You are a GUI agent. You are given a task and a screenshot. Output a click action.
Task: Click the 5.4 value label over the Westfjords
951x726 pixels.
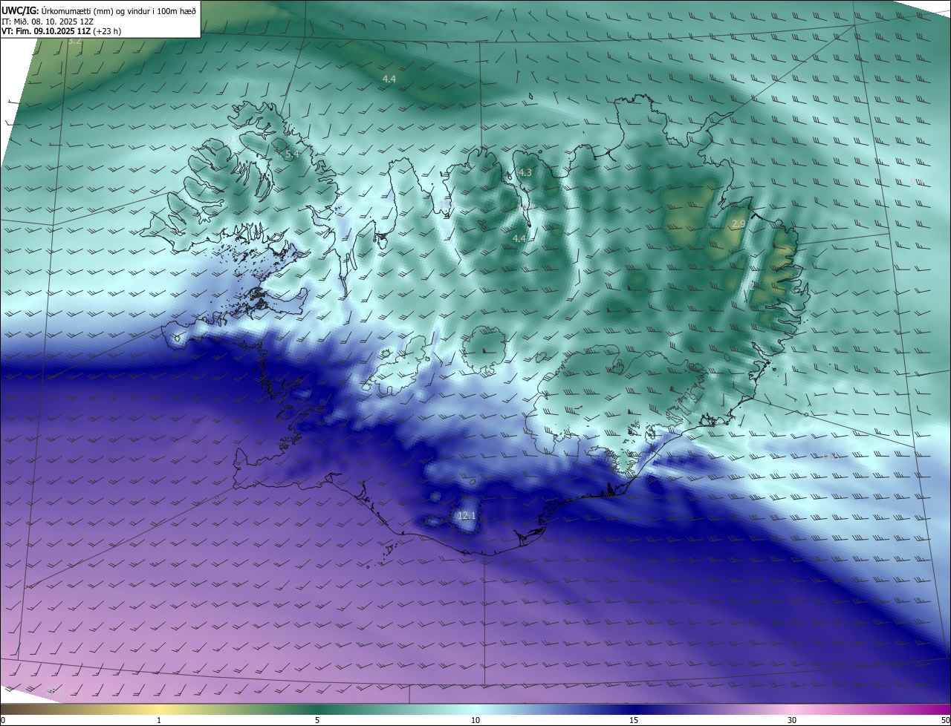pyautogui.click(x=293, y=154)
